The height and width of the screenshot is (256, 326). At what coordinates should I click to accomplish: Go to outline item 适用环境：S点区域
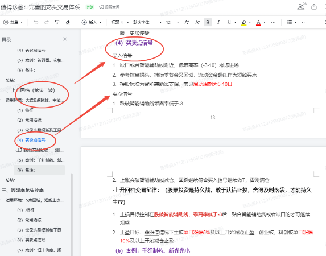35,200
